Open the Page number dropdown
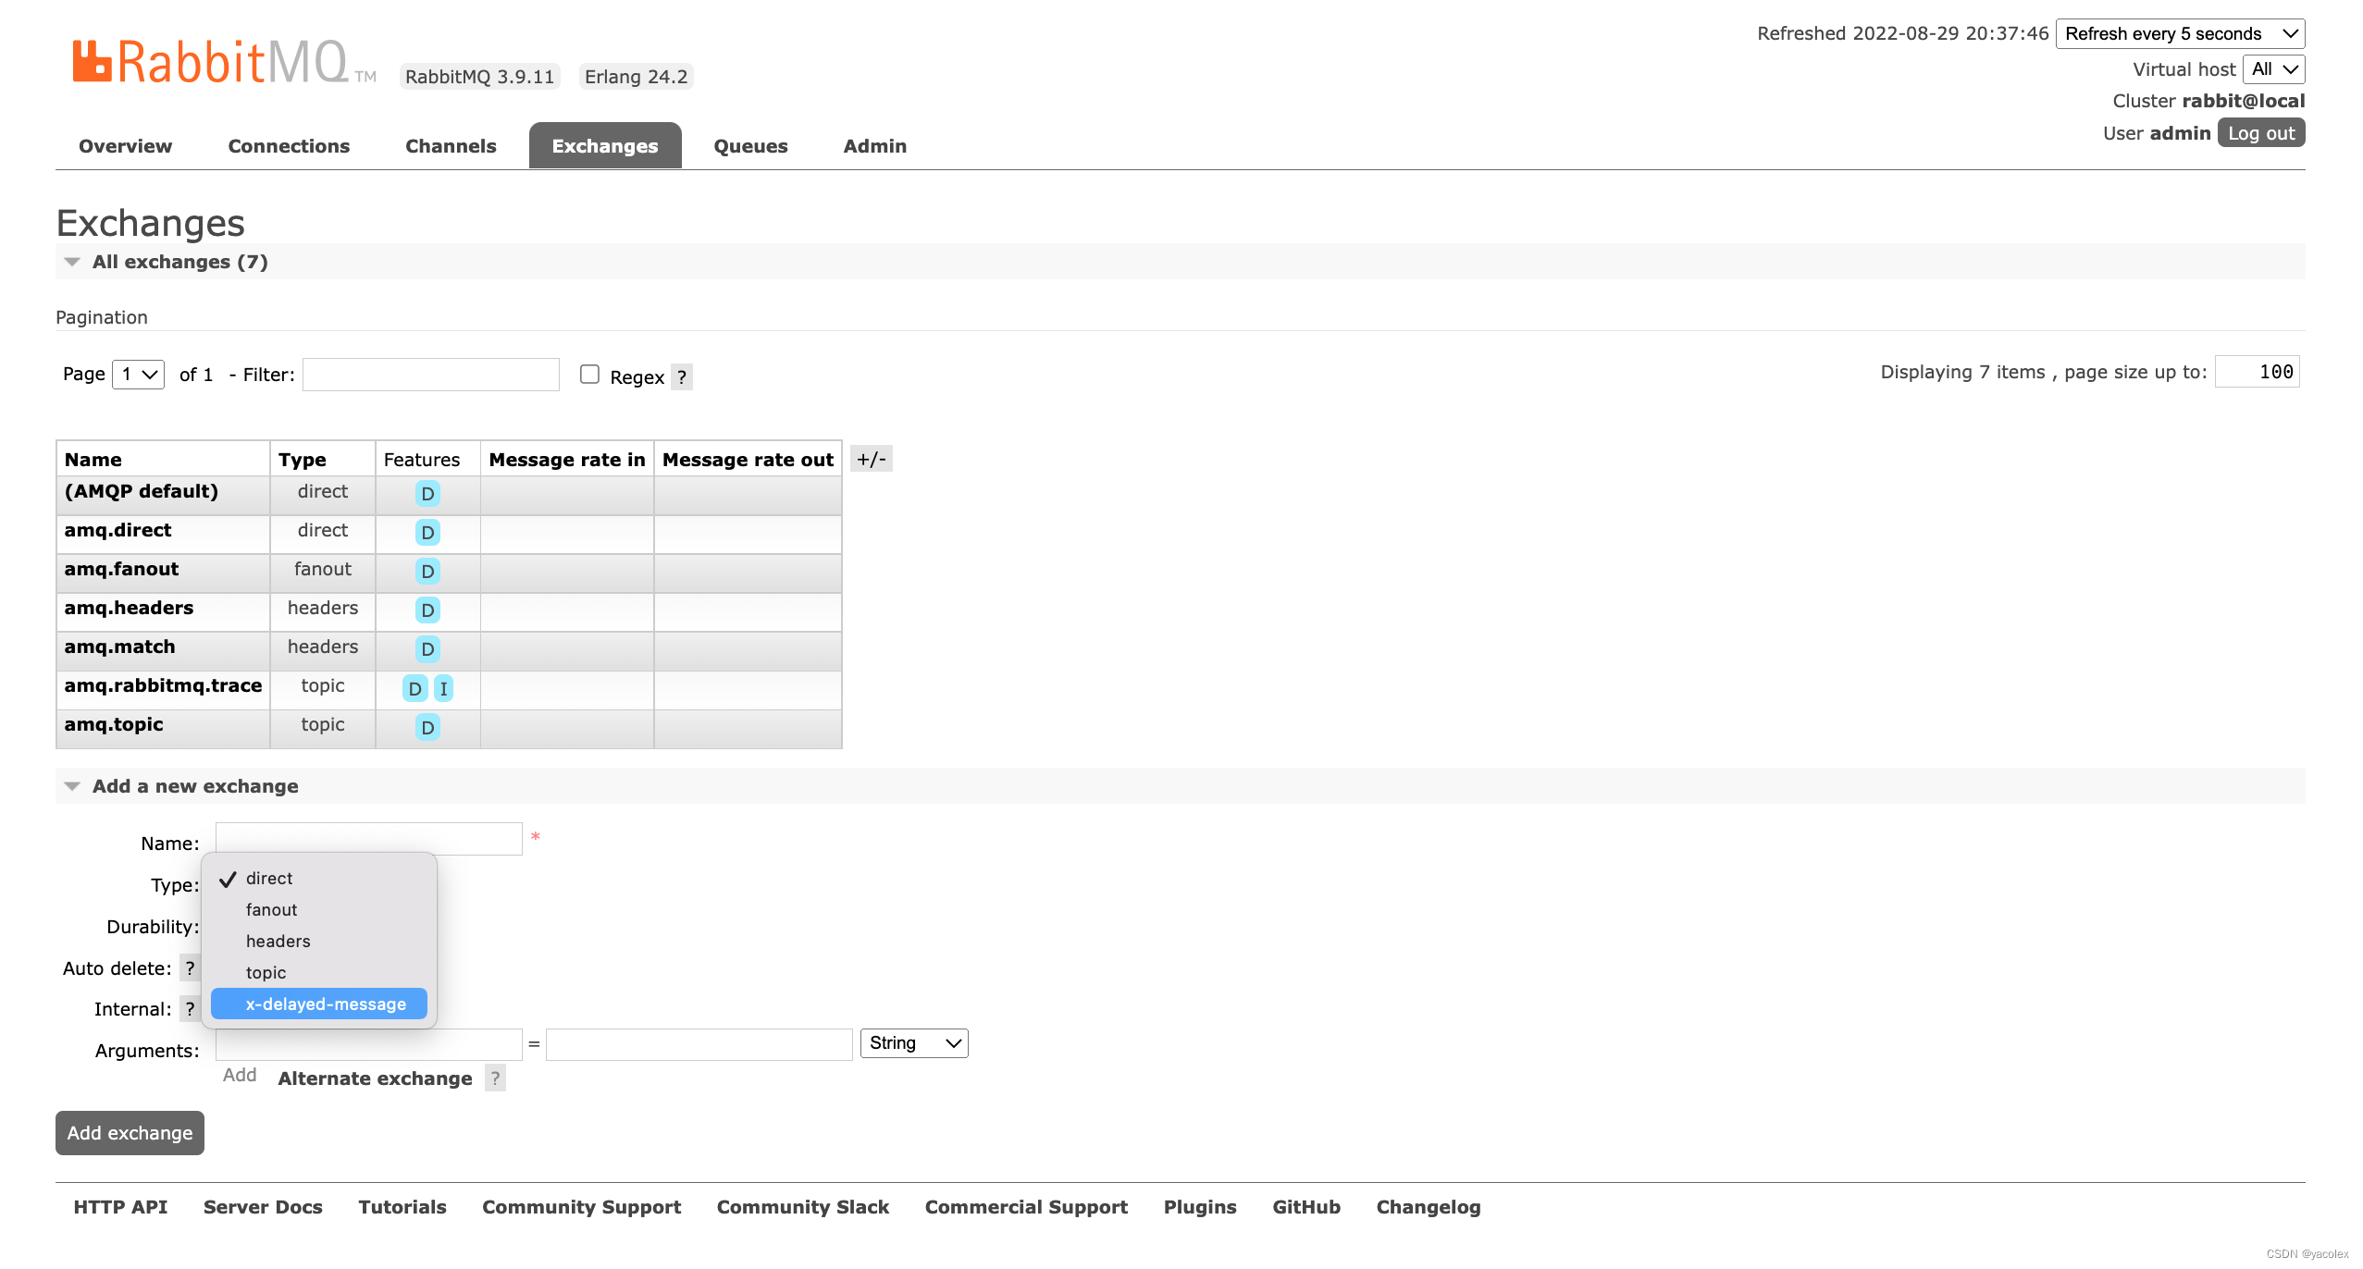The width and height of the screenshot is (2363, 1269). [139, 374]
